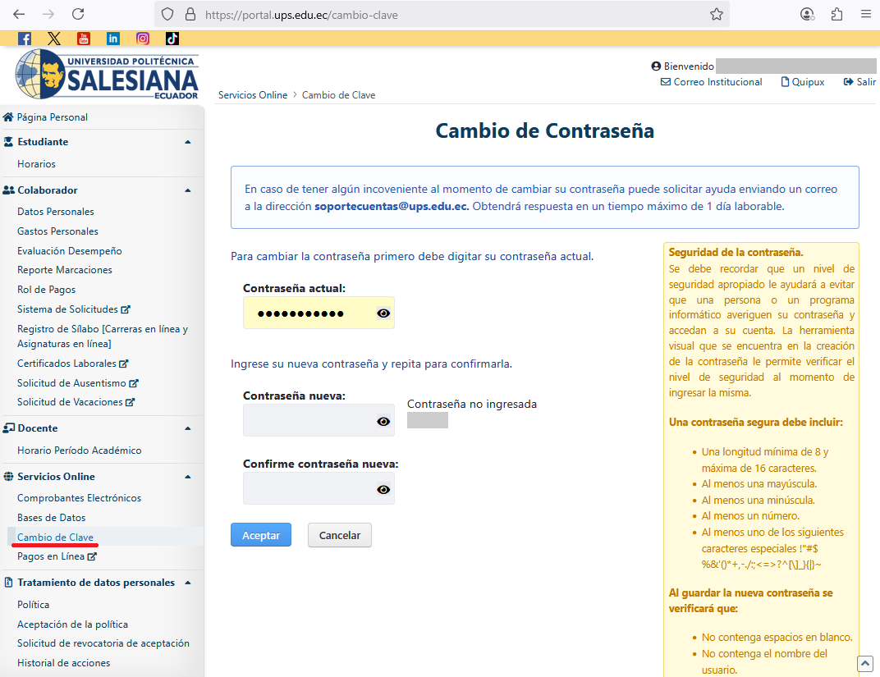Show the current password with eye icon
Image resolution: width=880 pixels, height=677 pixels.
[x=383, y=313]
